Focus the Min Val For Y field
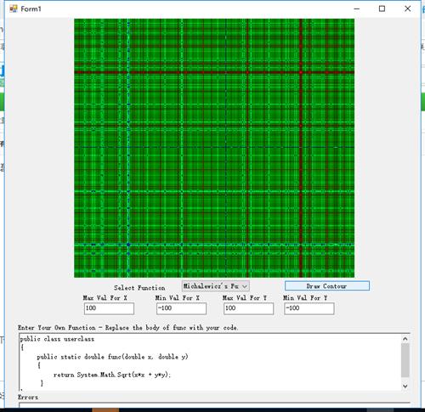425x412 pixels. (309, 308)
